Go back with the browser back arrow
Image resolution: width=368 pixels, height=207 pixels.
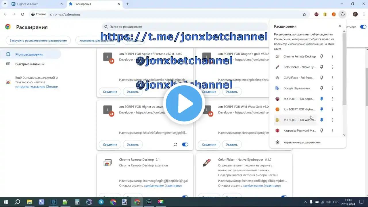click(5, 14)
